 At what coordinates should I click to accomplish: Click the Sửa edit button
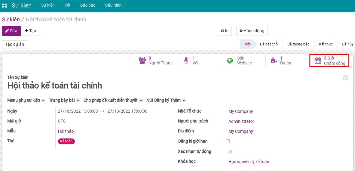point(11,31)
